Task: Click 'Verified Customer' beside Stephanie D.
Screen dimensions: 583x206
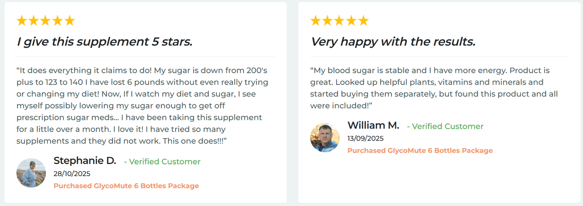Action: pyautogui.click(x=164, y=162)
